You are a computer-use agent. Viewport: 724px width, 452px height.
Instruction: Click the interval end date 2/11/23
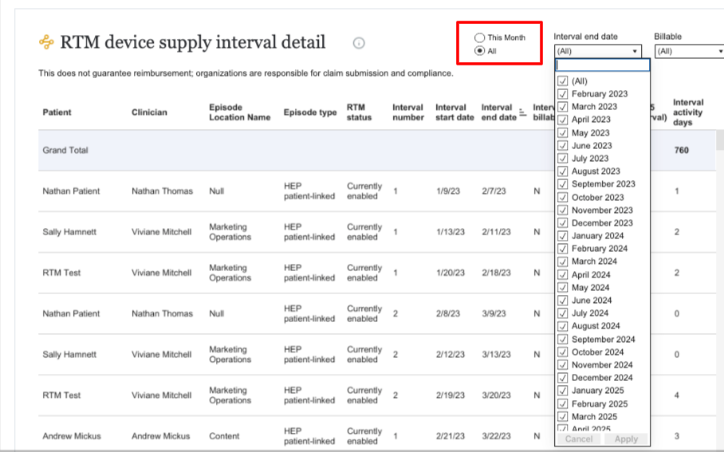(x=497, y=232)
